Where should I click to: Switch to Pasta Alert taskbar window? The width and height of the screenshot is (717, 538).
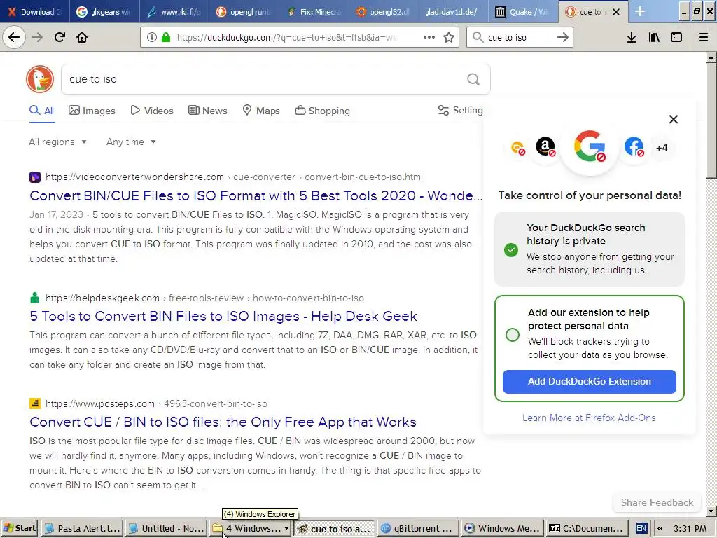[x=82, y=528]
